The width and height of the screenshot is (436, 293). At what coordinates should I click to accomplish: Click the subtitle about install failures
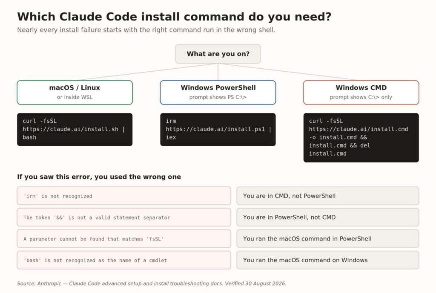pos(146,30)
